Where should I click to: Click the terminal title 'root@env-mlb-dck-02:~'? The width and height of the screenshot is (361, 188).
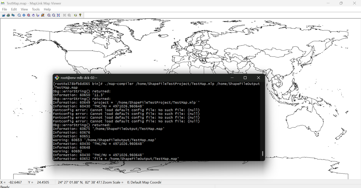point(79,78)
